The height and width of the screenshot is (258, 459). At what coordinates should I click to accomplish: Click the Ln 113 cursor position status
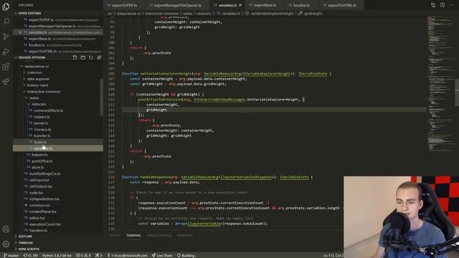[333, 255]
